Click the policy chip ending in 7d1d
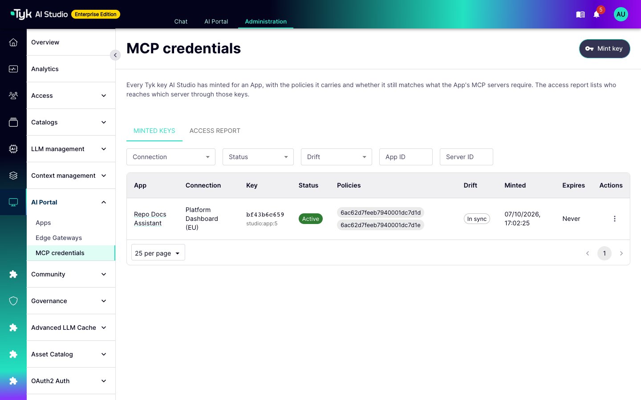641x400 pixels. click(381, 212)
